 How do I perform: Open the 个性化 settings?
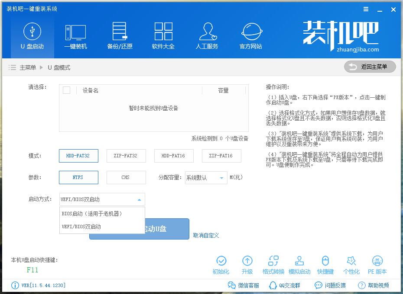(x=351, y=265)
